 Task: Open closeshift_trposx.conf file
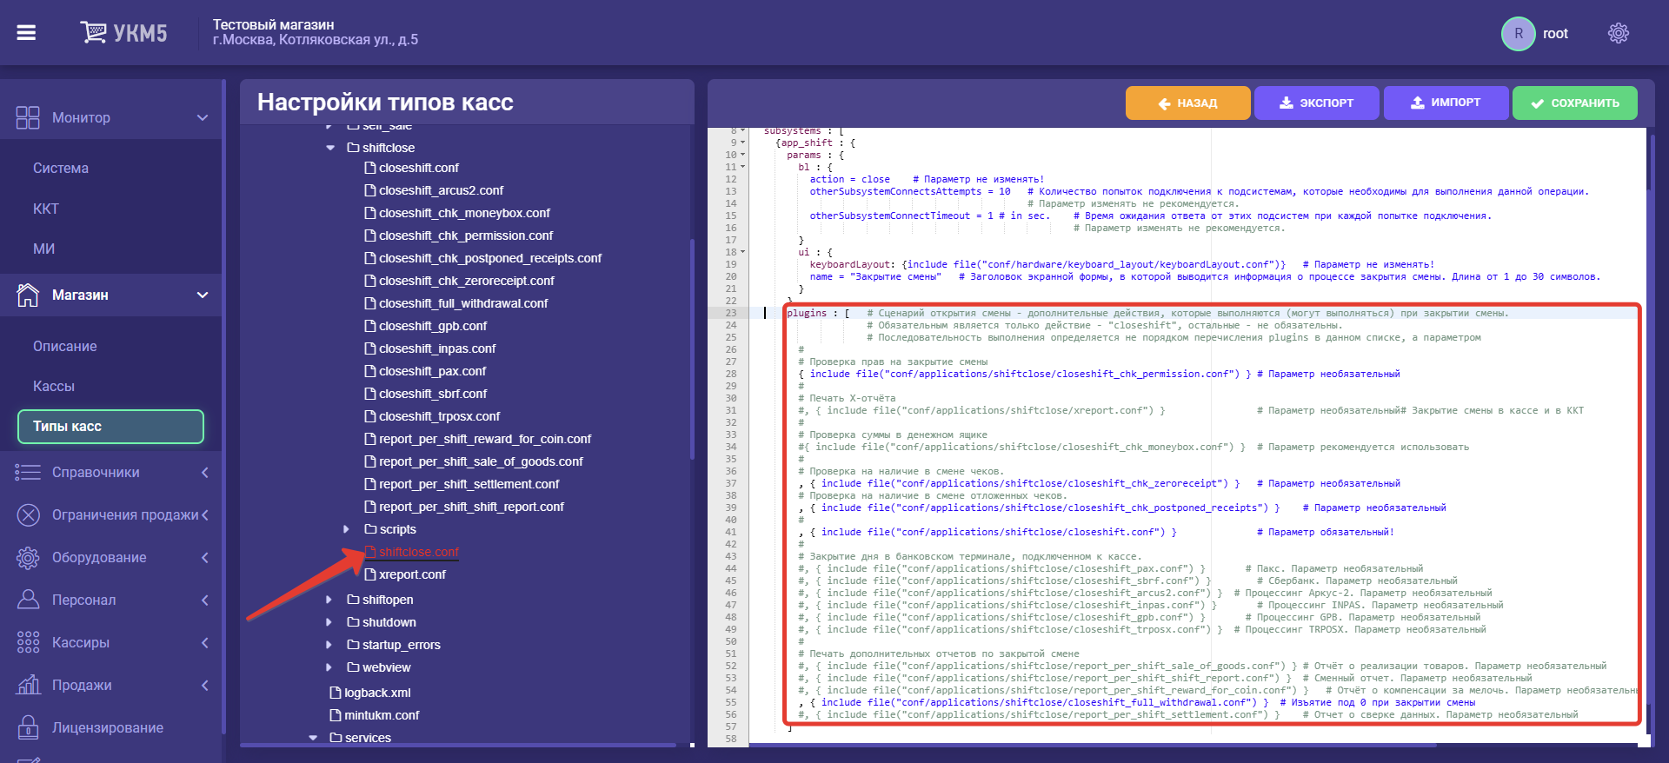pyautogui.click(x=439, y=416)
